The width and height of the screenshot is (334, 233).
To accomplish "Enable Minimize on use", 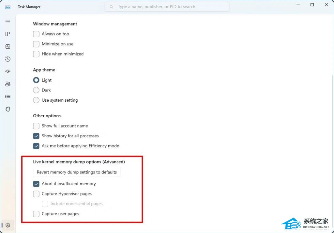I will (x=36, y=44).
